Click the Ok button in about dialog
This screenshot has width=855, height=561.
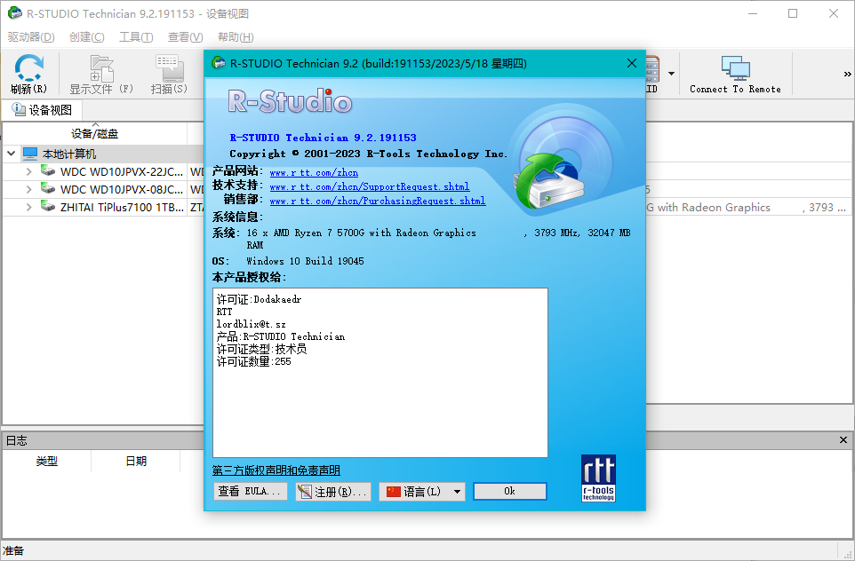[x=510, y=491]
